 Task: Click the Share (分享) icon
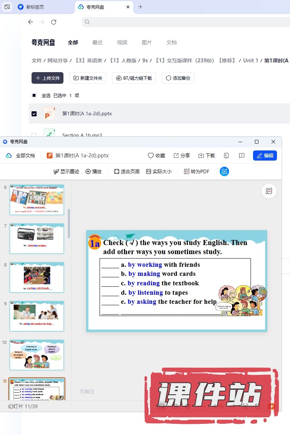[176, 156]
